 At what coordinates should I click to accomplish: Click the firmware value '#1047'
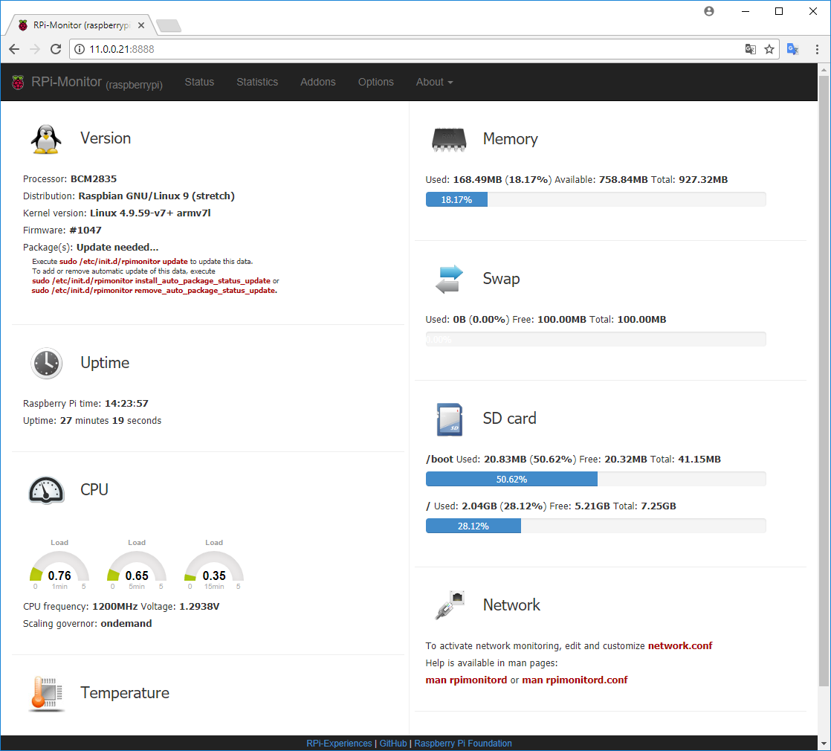(85, 231)
